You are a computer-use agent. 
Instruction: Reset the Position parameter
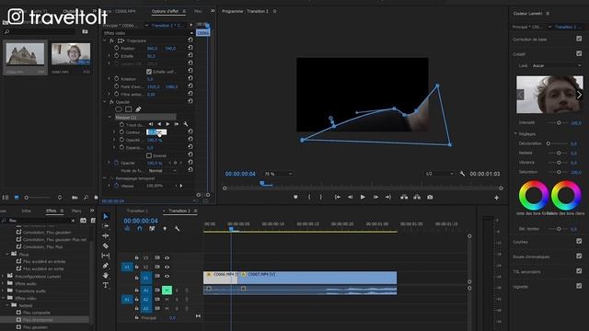coord(191,48)
